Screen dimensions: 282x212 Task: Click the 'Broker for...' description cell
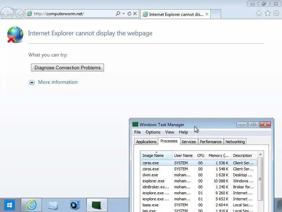244,187
